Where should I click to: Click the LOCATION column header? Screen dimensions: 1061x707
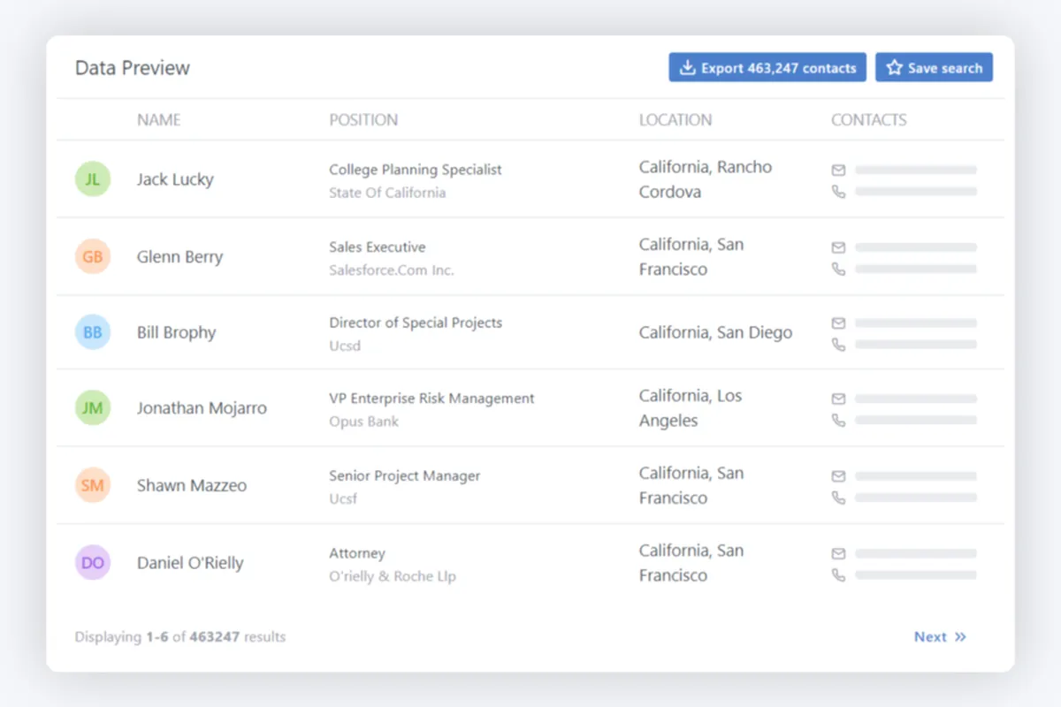tap(676, 120)
